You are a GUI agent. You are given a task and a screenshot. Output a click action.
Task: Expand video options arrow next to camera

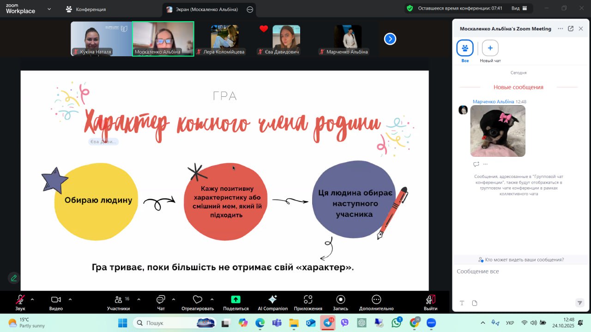click(70, 299)
